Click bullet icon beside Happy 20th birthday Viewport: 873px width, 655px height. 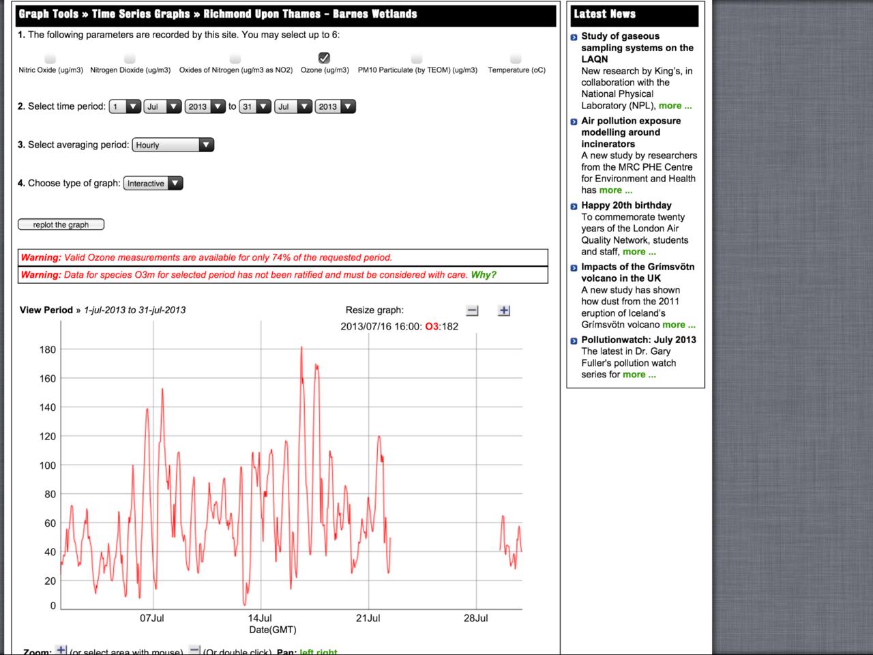pos(574,206)
